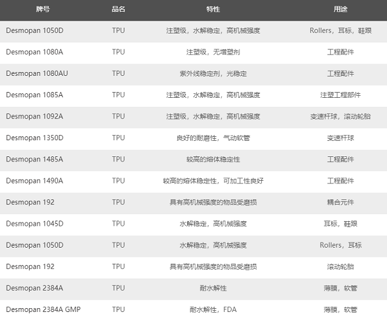The height and width of the screenshot is (321, 387).
Task: Select the 特性 column header
Action: click(x=213, y=10)
